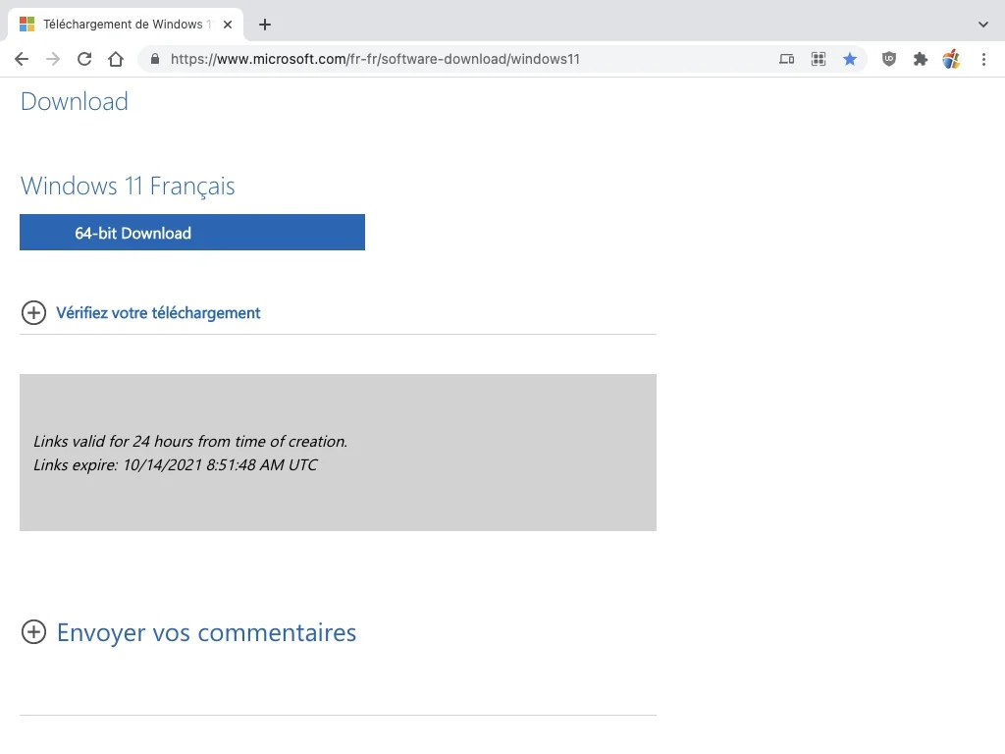Viewport: 1005px width, 754px height.
Task: Expand Envoyer vos commentaires section
Action: pyautogui.click(x=33, y=632)
